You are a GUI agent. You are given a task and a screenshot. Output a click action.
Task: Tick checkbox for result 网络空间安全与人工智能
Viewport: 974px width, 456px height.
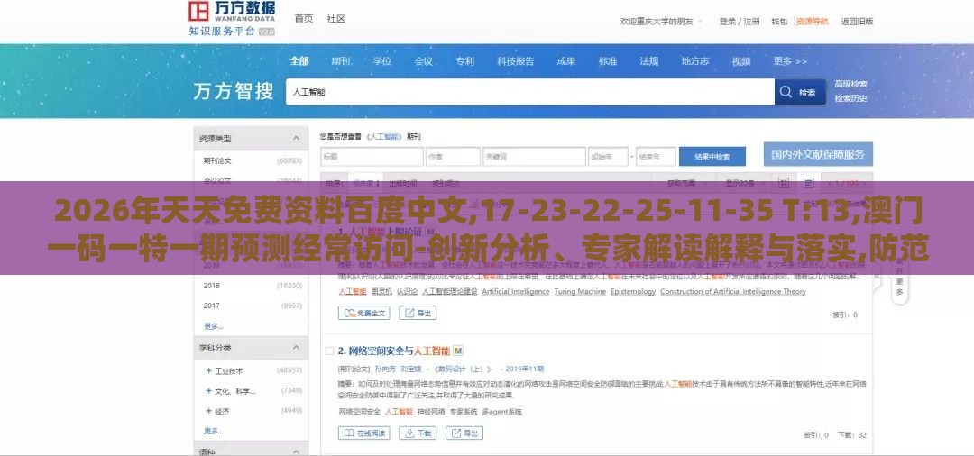click(329, 351)
